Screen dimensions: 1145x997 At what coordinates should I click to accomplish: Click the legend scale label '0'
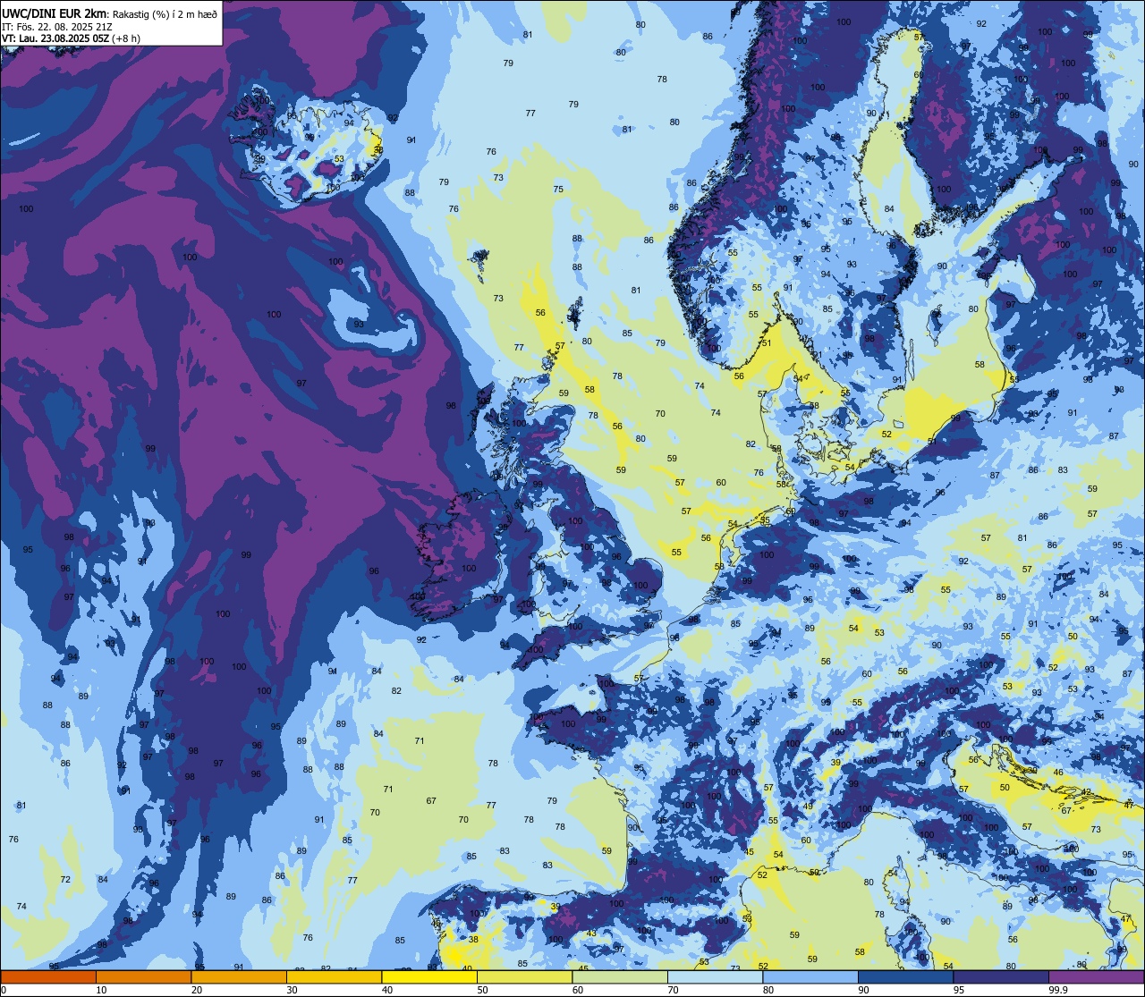tap(4, 990)
